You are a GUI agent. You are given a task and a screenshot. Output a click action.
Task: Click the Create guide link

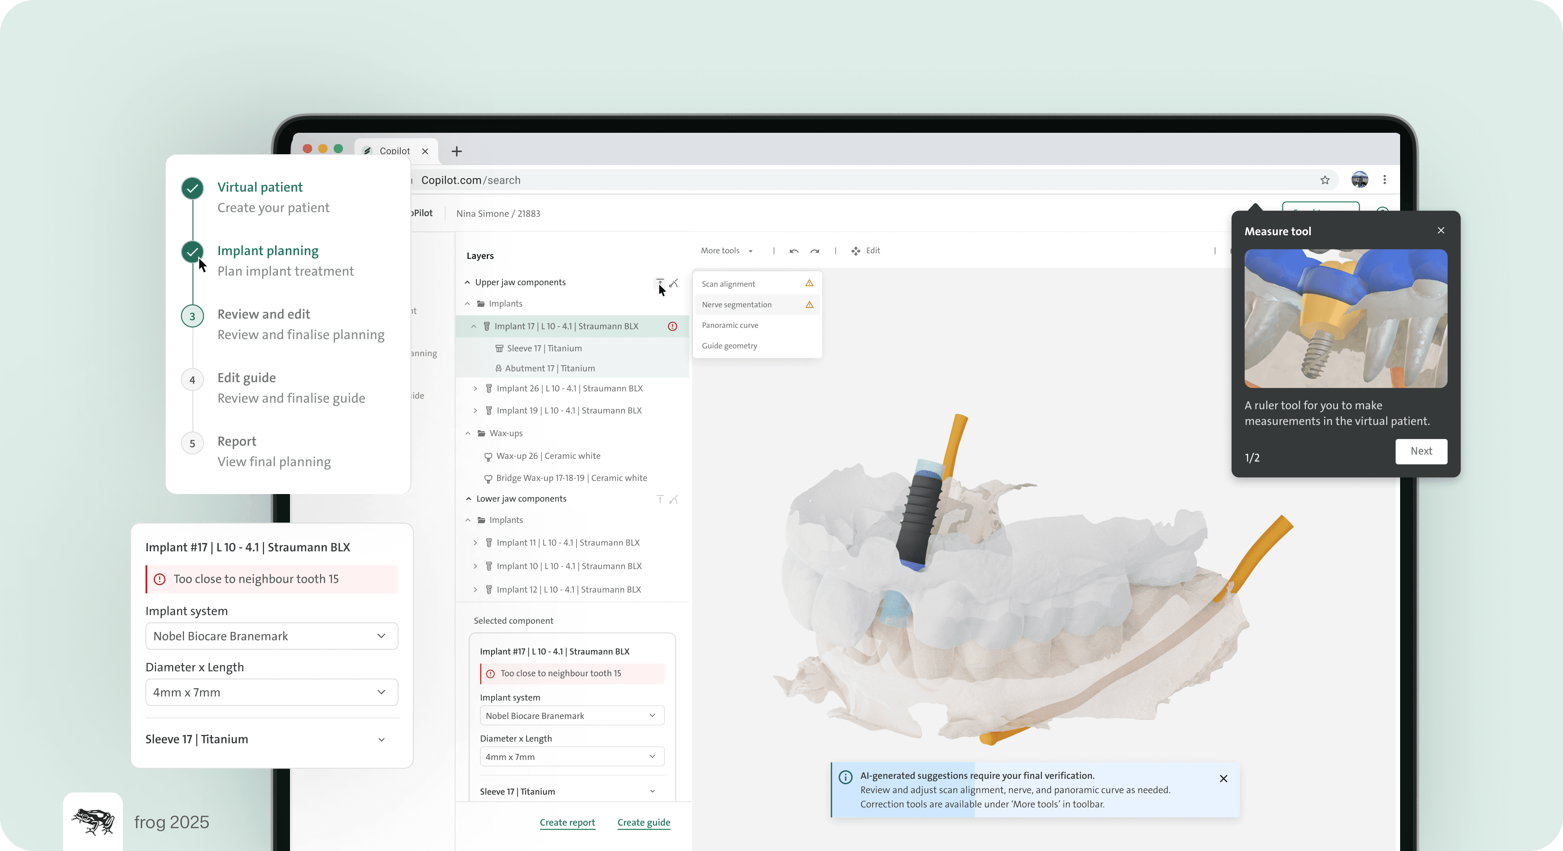[643, 822]
